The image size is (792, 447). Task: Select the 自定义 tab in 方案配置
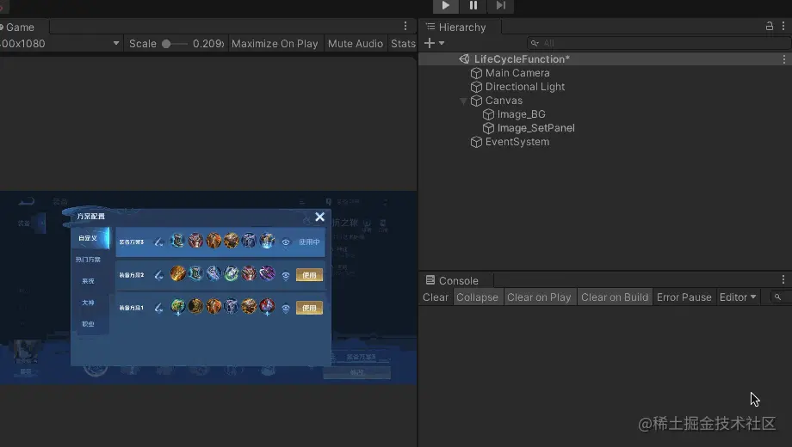coord(90,238)
